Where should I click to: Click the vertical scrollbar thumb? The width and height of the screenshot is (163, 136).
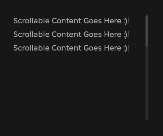click(147, 31)
